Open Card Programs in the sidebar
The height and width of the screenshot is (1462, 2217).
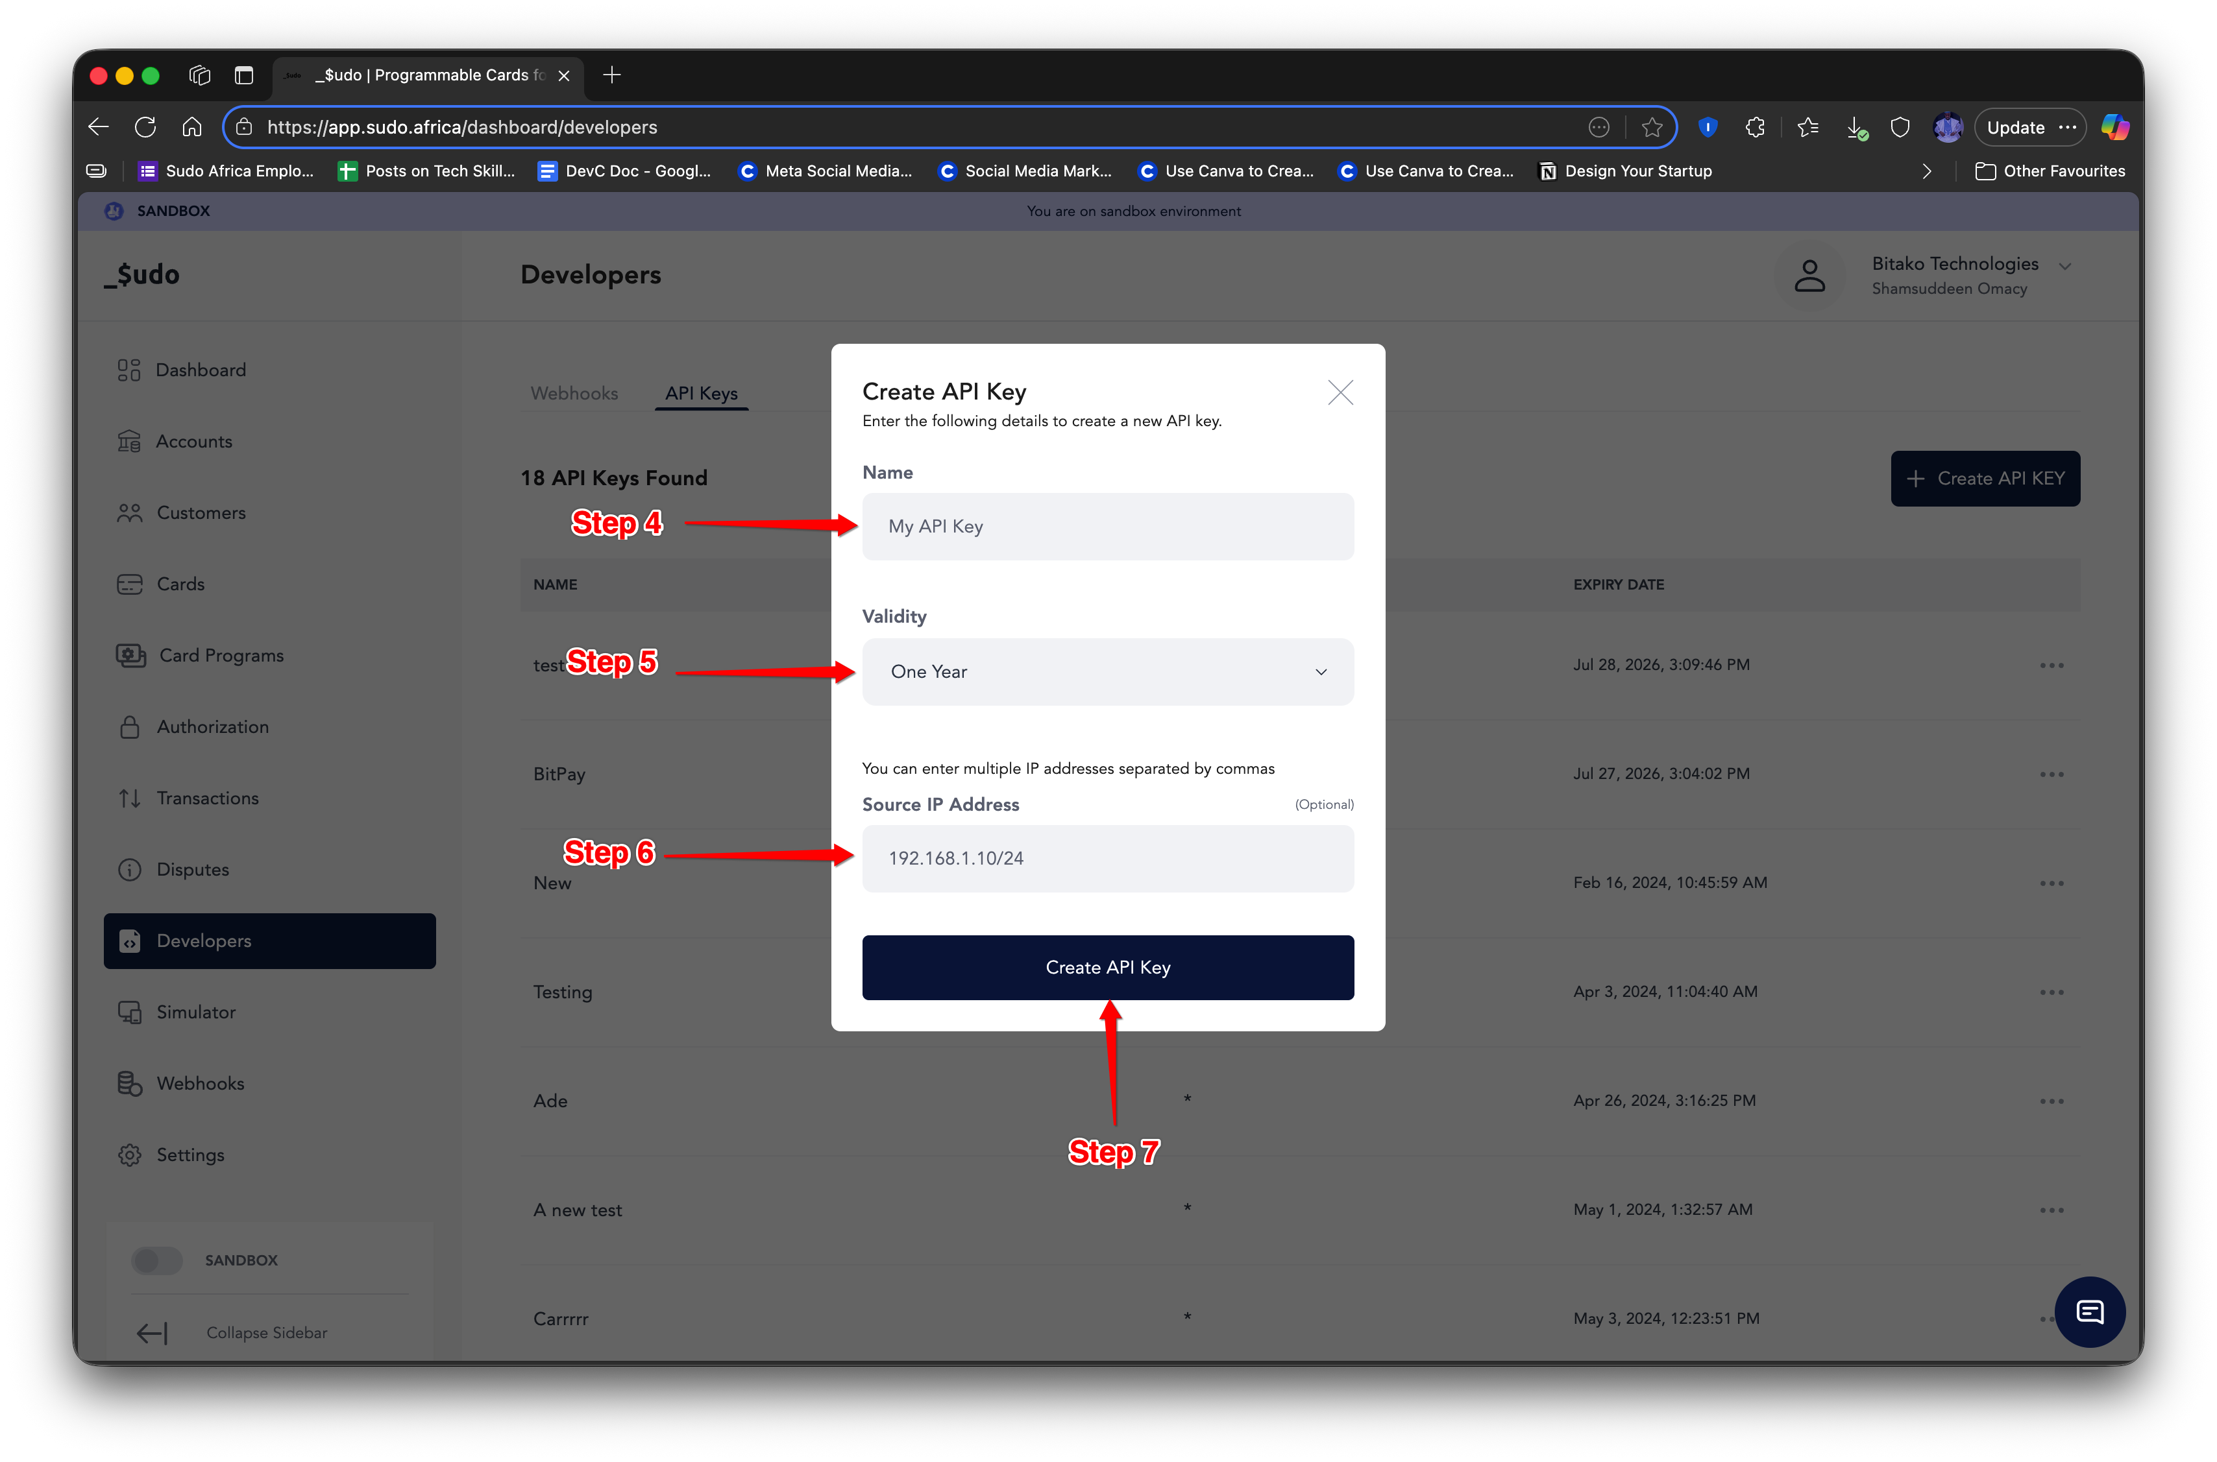pos(220,656)
